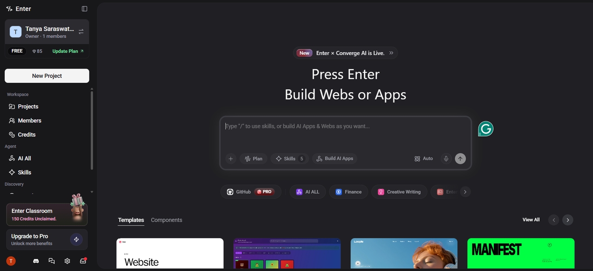Screen dimensions: 593x271
Task: Go to next templates page arrow
Action: pos(568,220)
